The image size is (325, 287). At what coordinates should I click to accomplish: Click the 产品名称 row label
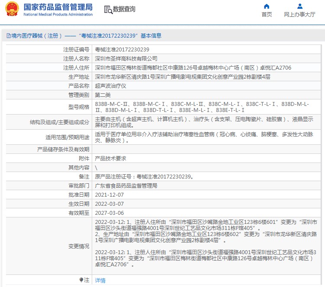[79, 86]
